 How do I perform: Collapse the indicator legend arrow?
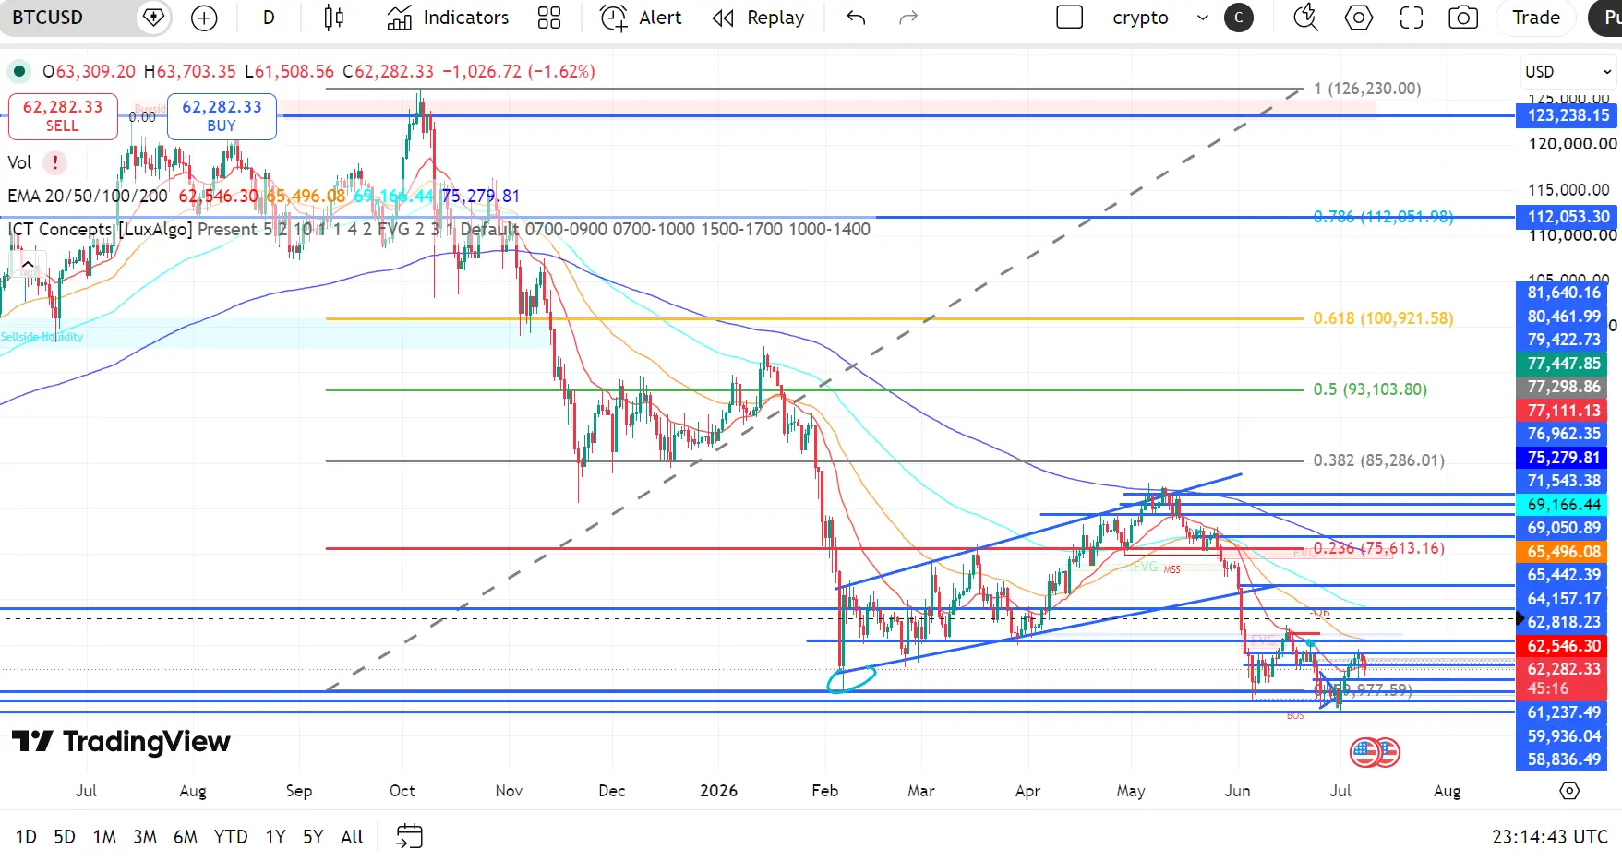coord(28,264)
